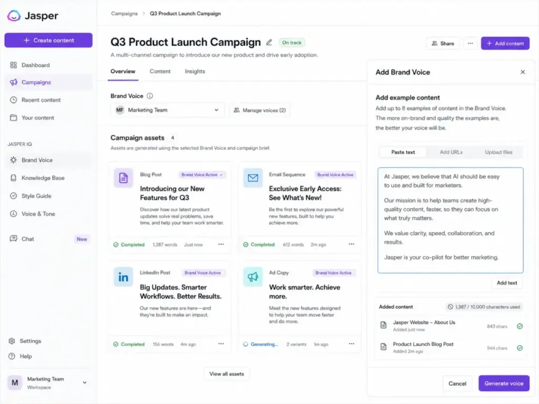Click Jasper Website About Us file icon
539x404 pixels.
point(384,325)
